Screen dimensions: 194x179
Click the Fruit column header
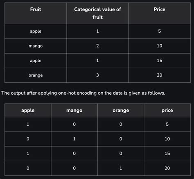pyautogui.click(x=36, y=9)
